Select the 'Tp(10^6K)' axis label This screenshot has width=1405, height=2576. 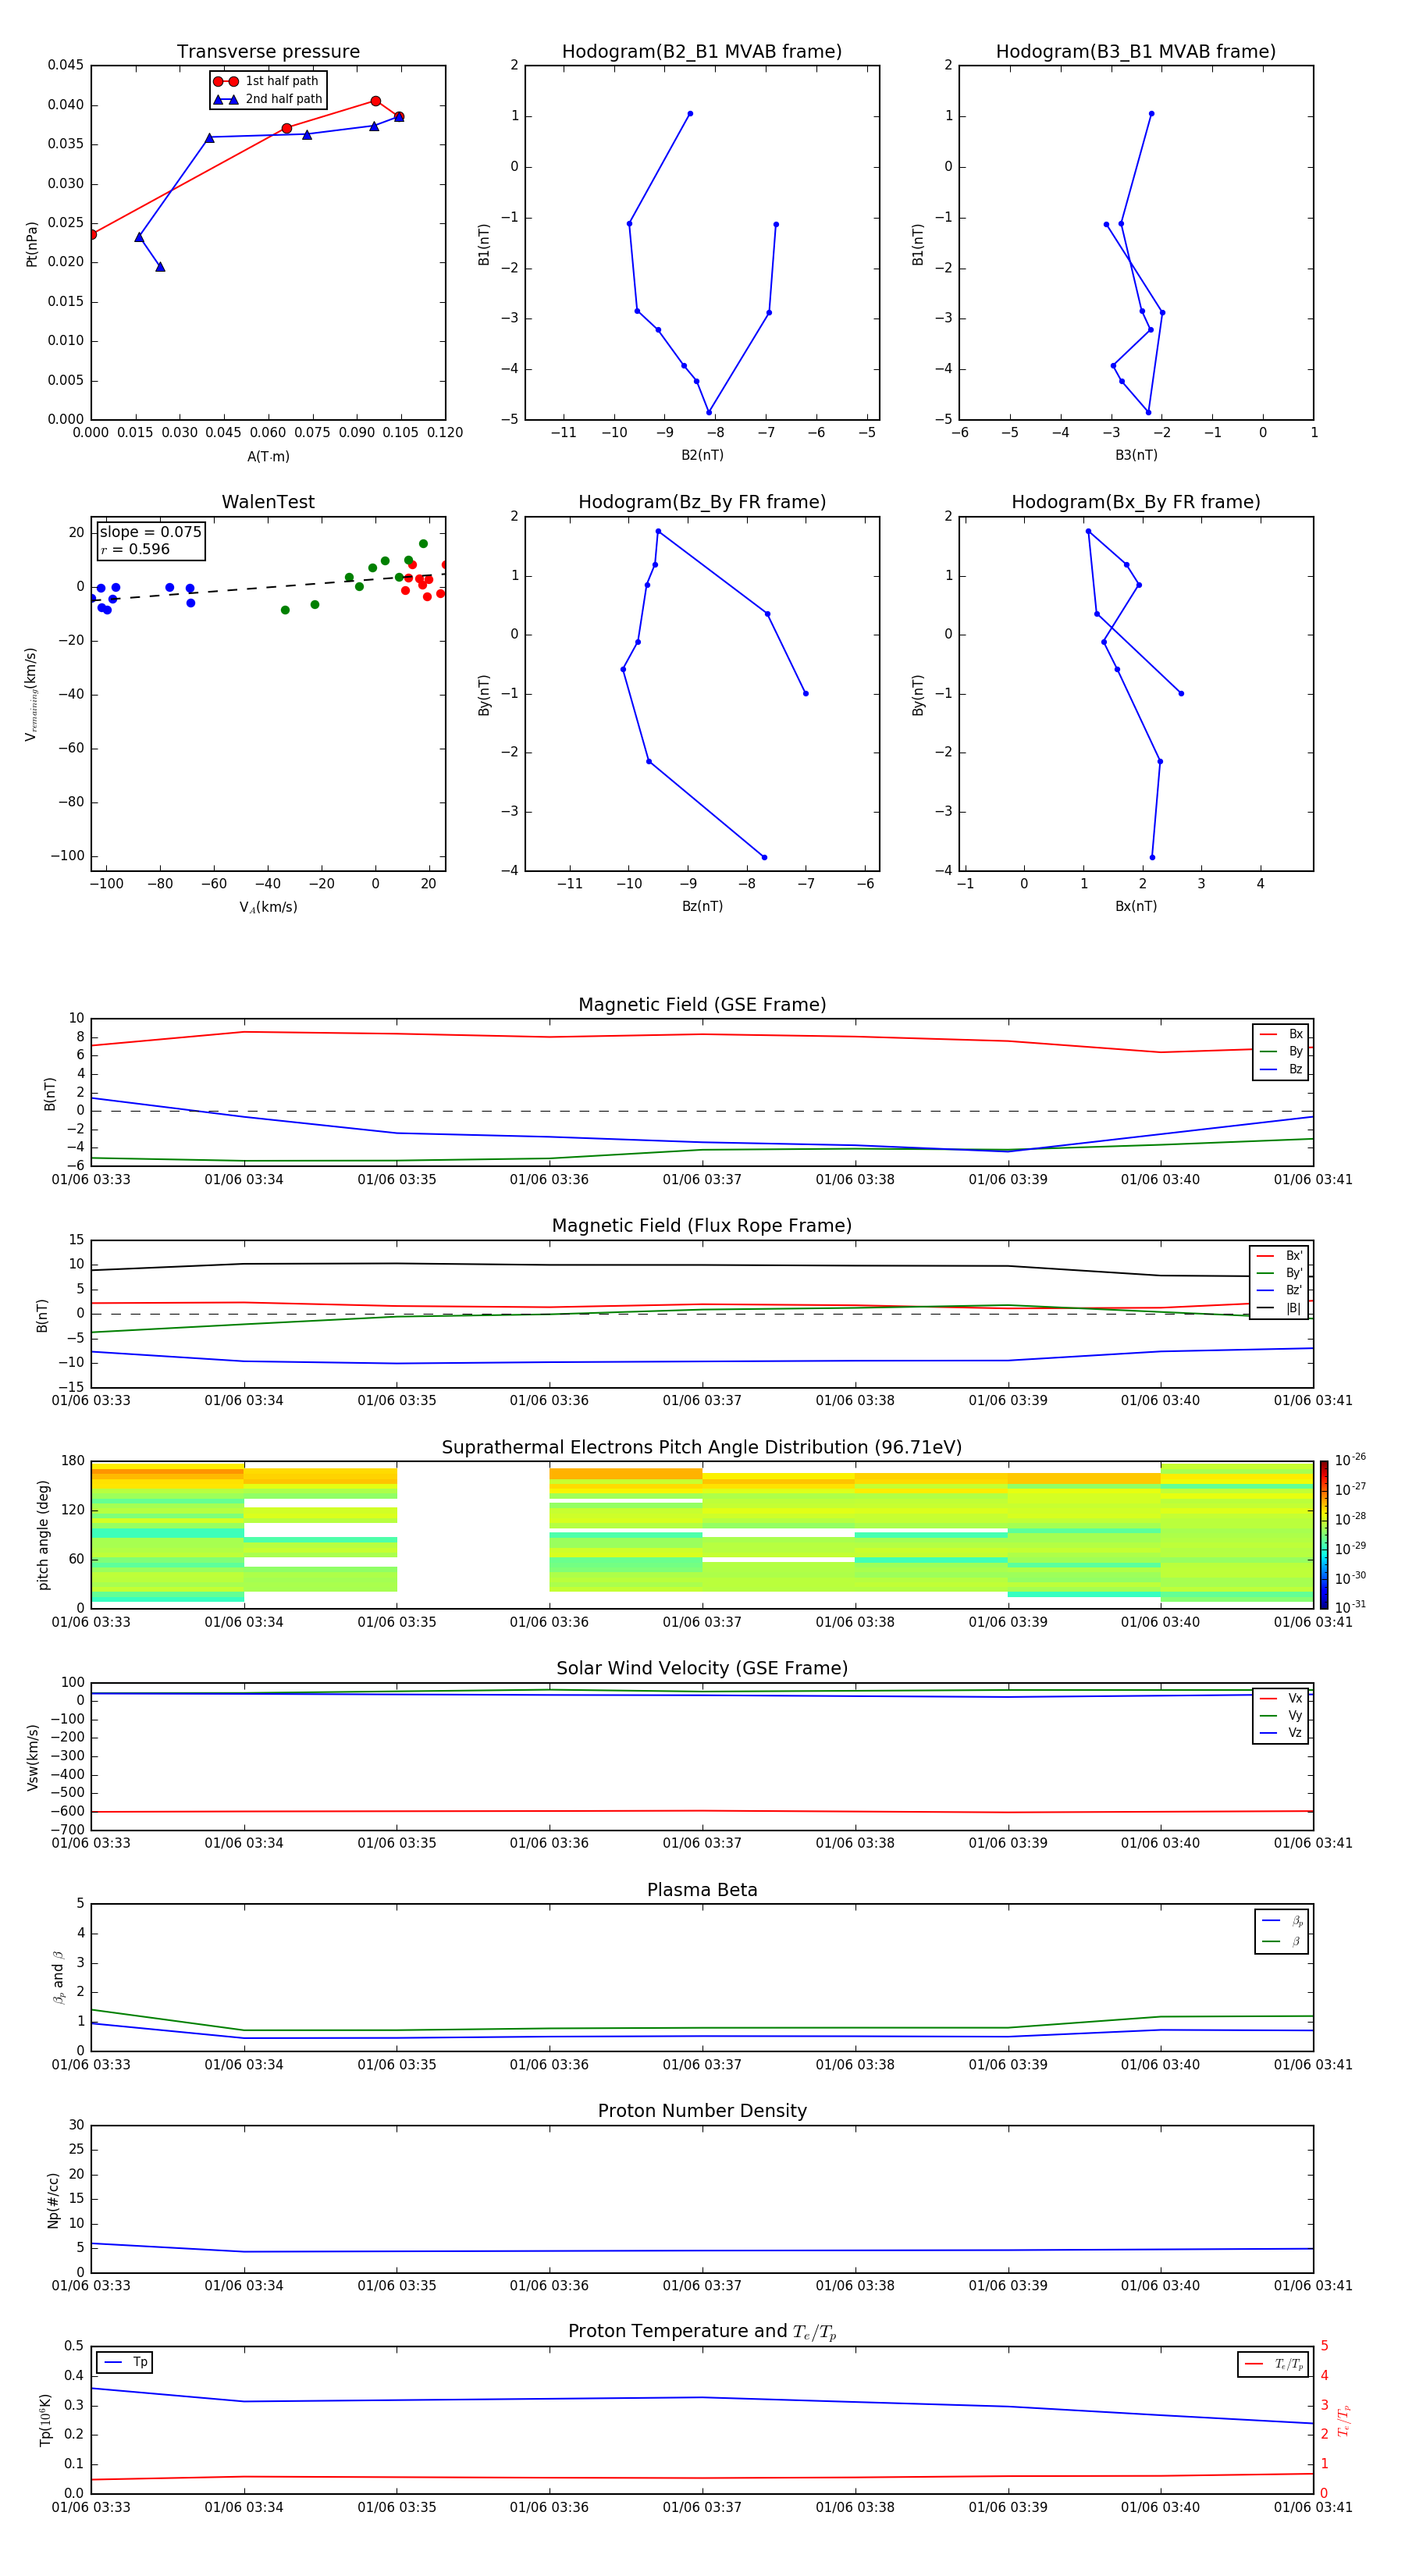(x=45, y=2420)
